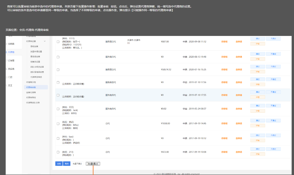294x175 pixels.
Task: Open 代理商审核 in the submenu
Action: pyautogui.click(x=31, y=87)
